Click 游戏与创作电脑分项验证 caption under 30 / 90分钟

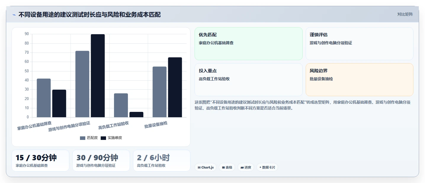point(96,166)
